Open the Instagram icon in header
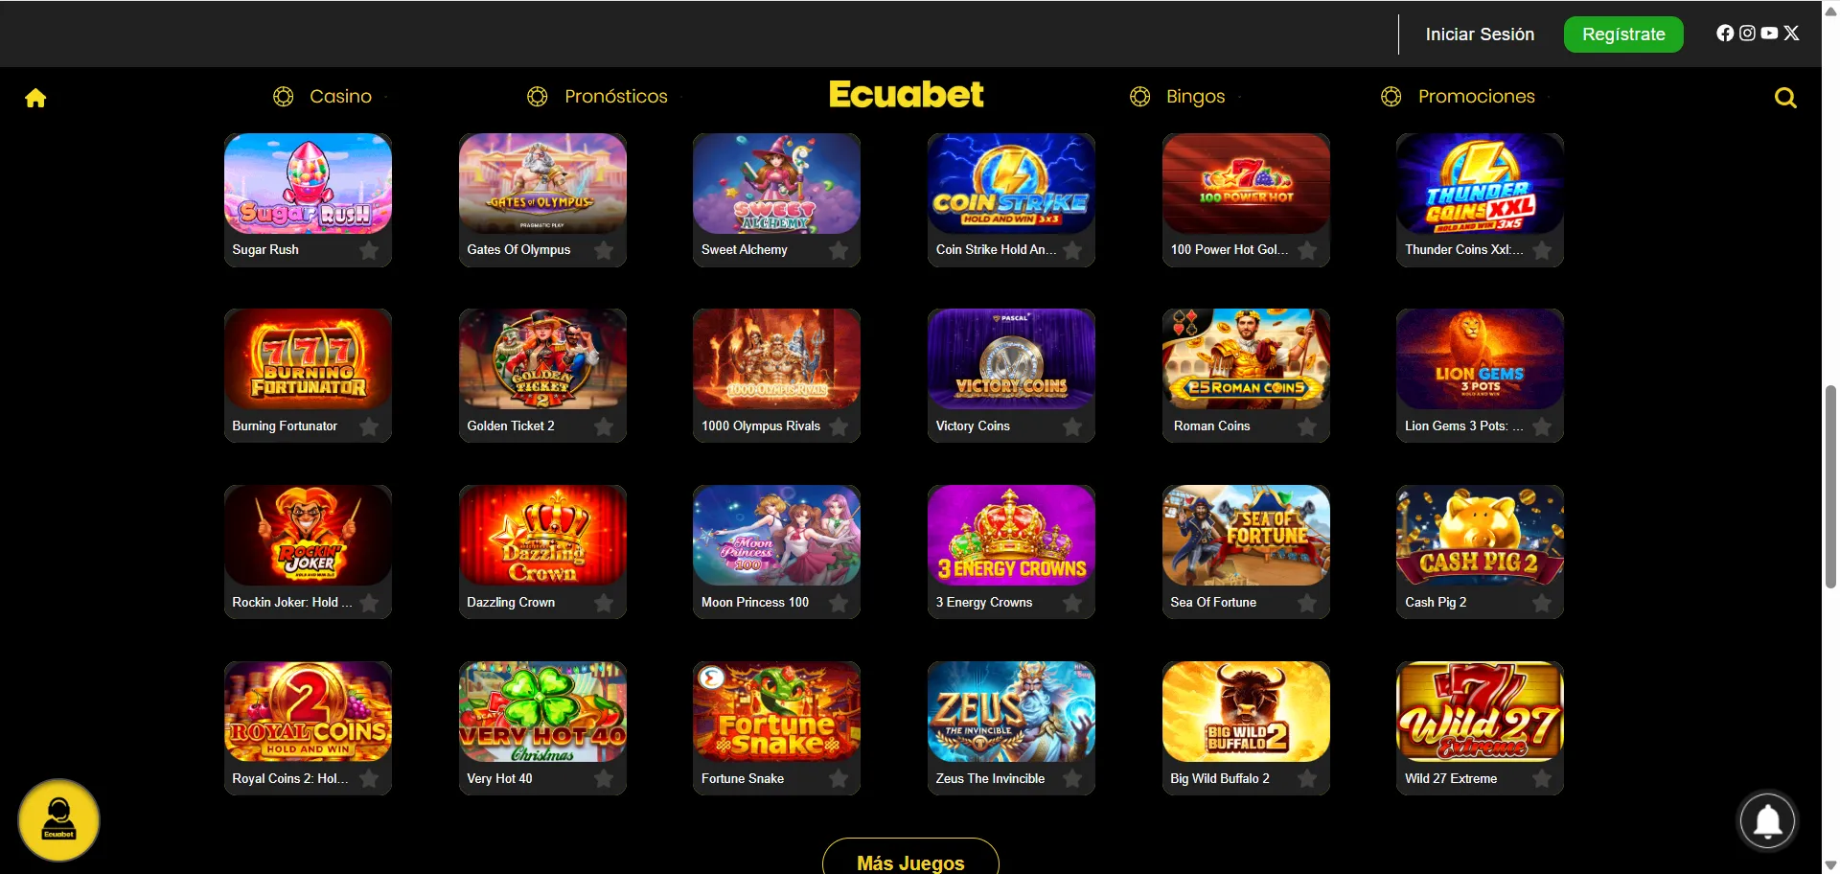This screenshot has width=1840, height=874. tap(1747, 34)
